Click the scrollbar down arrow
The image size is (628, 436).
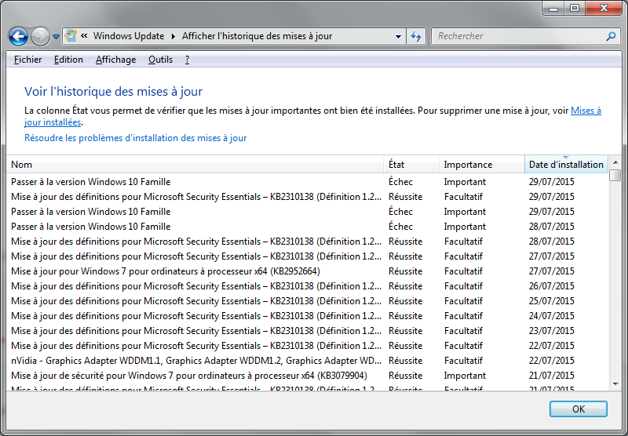[x=615, y=384]
